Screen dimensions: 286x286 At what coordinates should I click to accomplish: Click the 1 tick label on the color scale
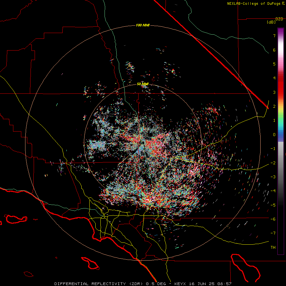[274, 120]
